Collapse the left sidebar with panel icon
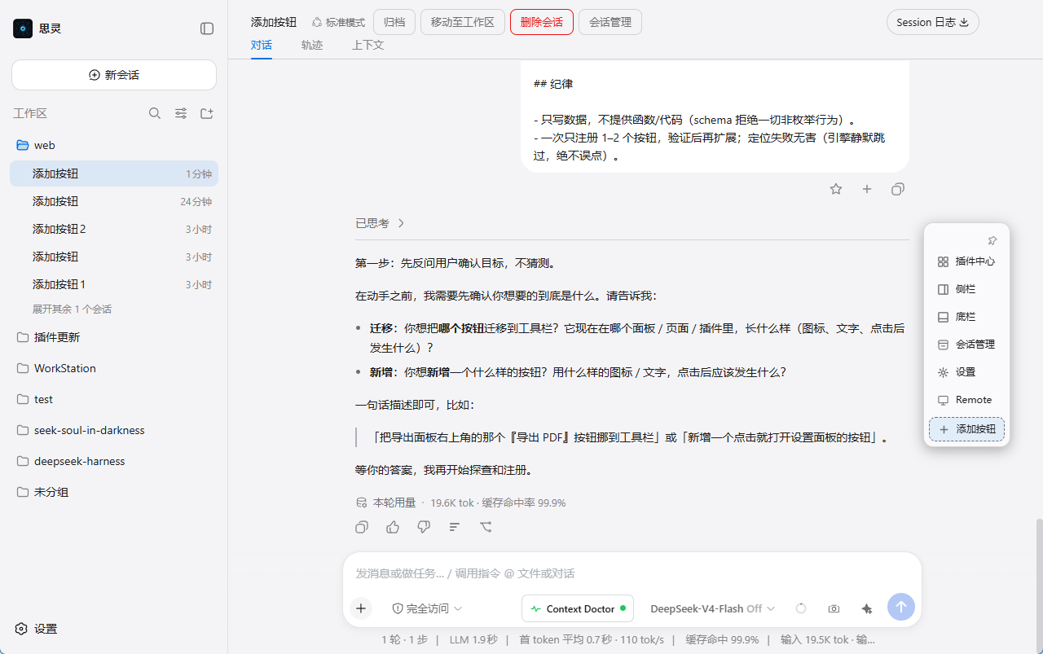The height and width of the screenshot is (654, 1043). click(x=207, y=29)
